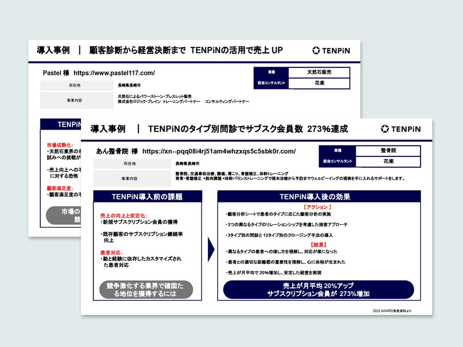The height and width of the screenshot is (347, 463).
Task: Click '新規サブスクリプション会員の獲得' bullet
Action: pyautogui.click(x=139, y=222)
